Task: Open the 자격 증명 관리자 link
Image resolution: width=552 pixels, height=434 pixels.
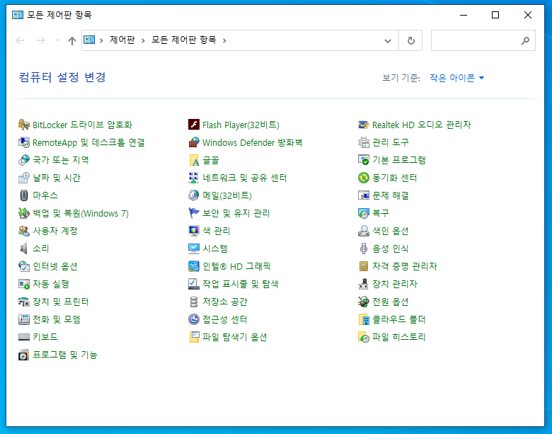Action: click(405, 266)
